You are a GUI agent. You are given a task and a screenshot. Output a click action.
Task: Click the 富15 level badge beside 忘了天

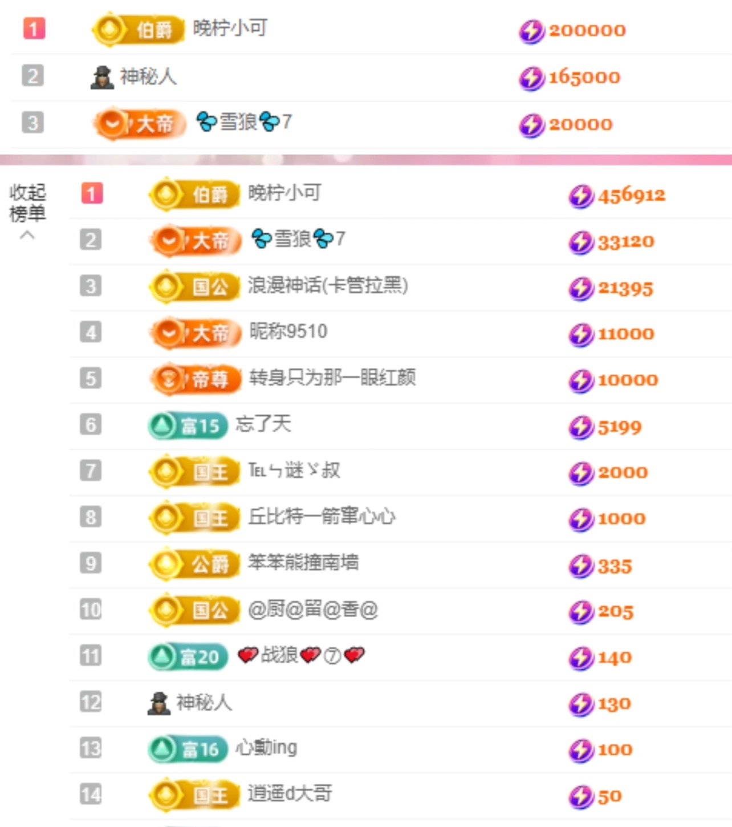[188, 425]
